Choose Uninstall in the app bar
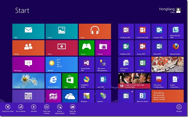This screenshot has height=117, width=188. (34, 108)
